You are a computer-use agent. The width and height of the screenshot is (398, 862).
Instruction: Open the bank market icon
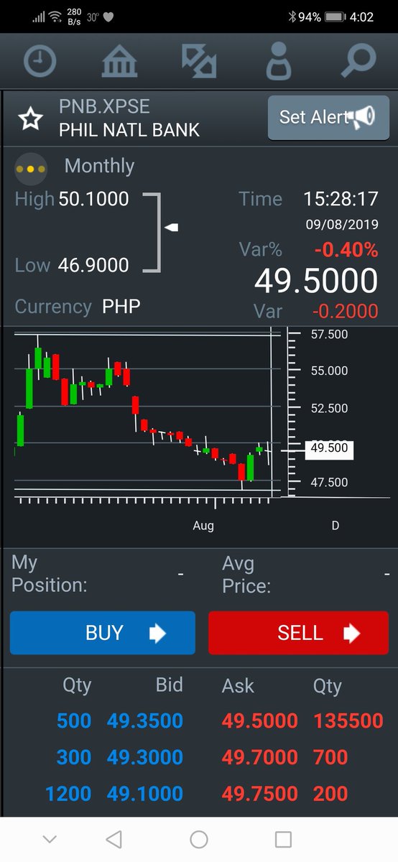point(119,62)
